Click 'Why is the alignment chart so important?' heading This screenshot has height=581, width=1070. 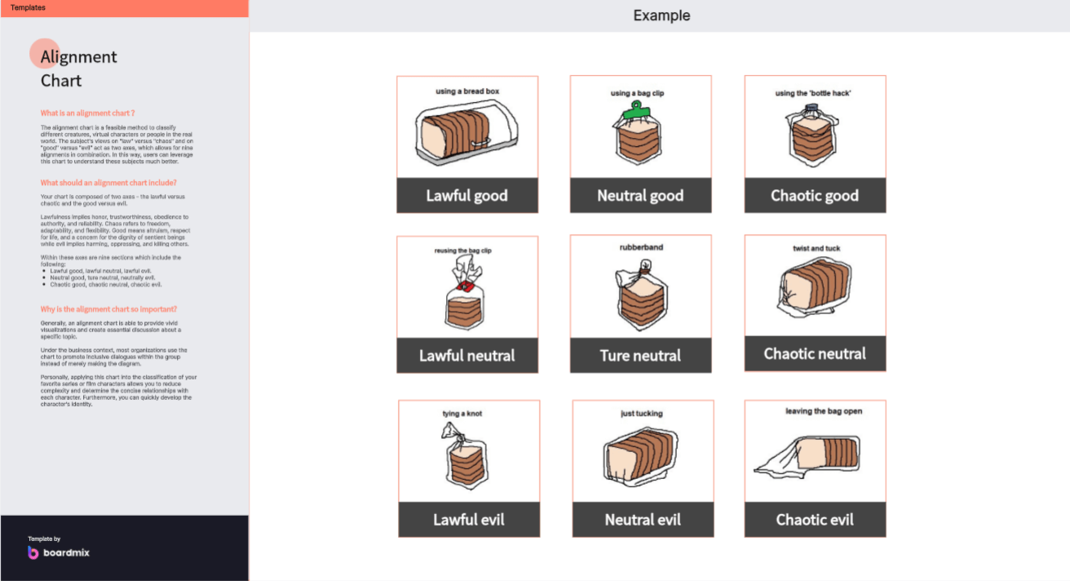pyautogui.click(x=108, y=309)
